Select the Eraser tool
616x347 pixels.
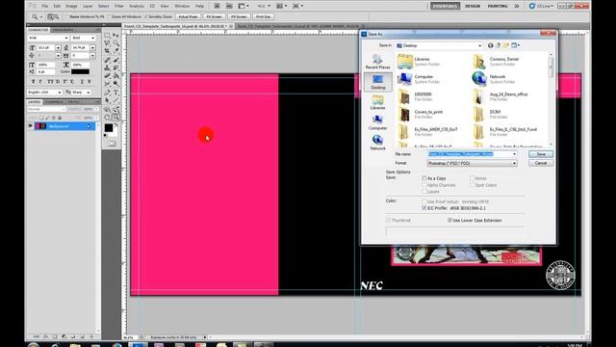pyautogui.click(x=107, y=75)
